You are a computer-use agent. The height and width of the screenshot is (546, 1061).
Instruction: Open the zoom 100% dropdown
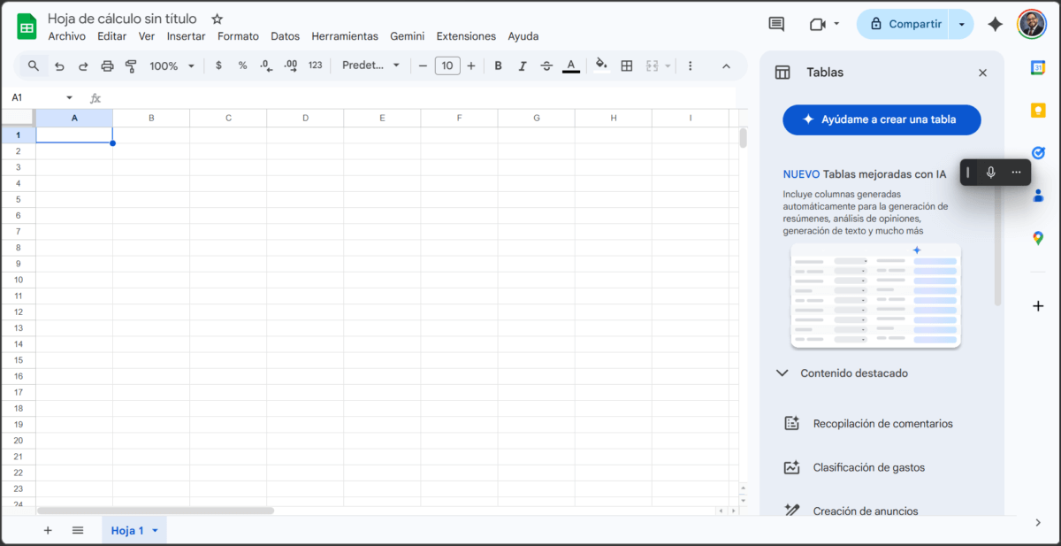coord(172,65)
